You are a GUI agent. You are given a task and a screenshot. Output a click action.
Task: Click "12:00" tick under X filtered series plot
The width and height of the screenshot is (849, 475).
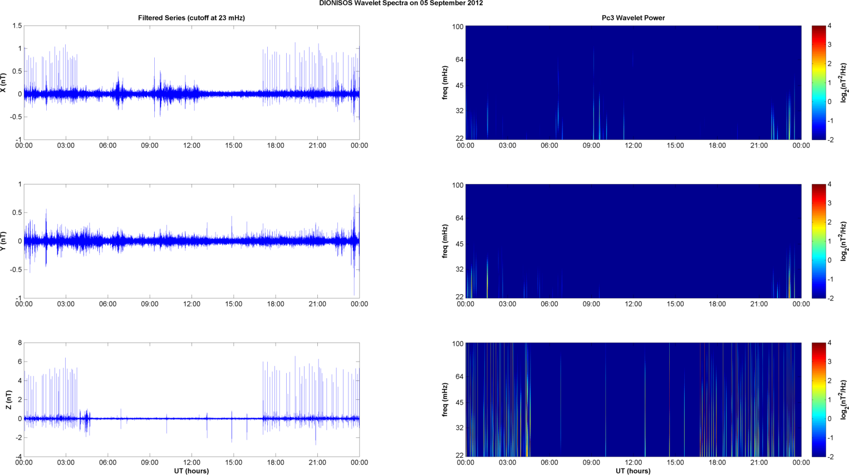[192, 146]
